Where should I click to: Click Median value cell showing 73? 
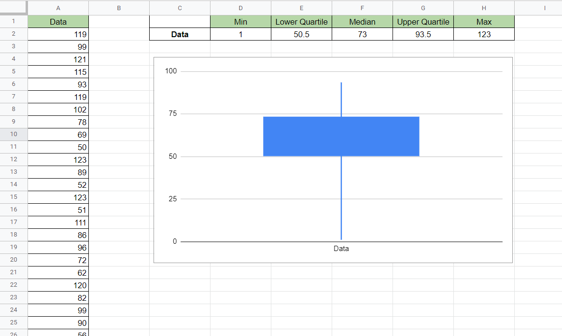[363, 34]
